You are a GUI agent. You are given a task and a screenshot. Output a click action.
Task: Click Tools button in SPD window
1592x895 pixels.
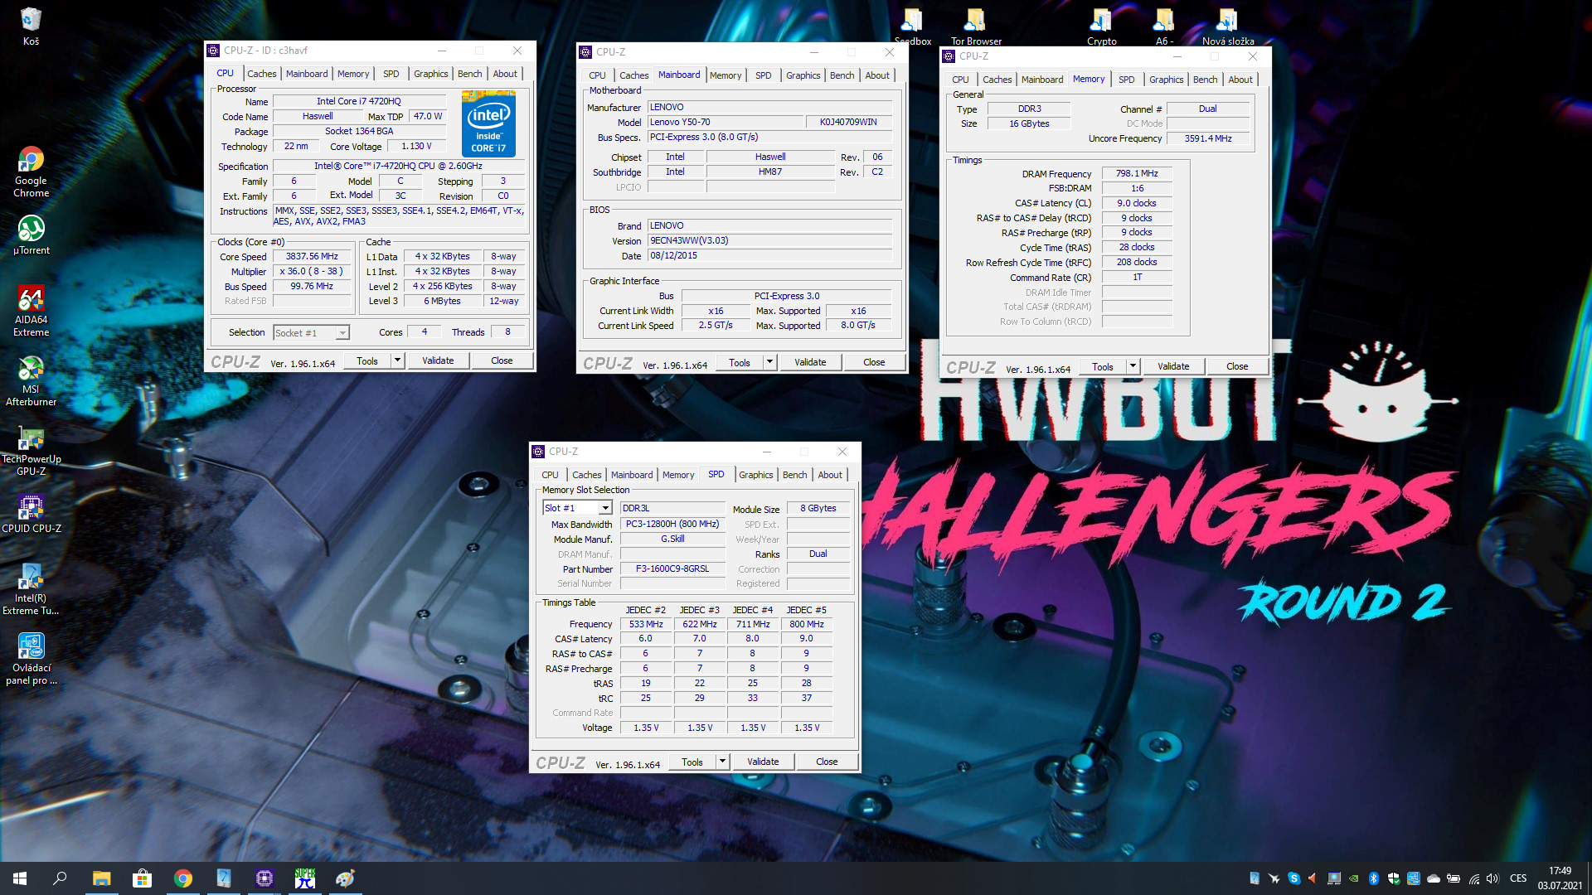[692, 762]
